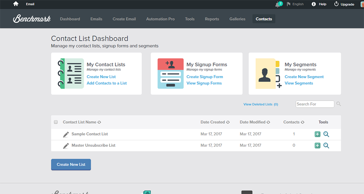Viewport: 364px width, 194px height.
Task: Click Create Signup Form link
Action: pyautogui.click(x=205, y=77)
